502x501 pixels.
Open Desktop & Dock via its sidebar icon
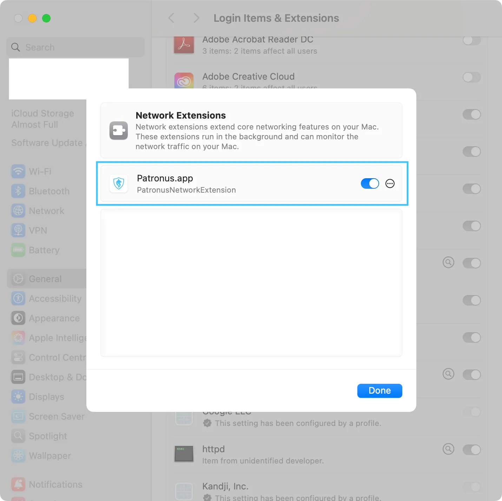[18, 377]
